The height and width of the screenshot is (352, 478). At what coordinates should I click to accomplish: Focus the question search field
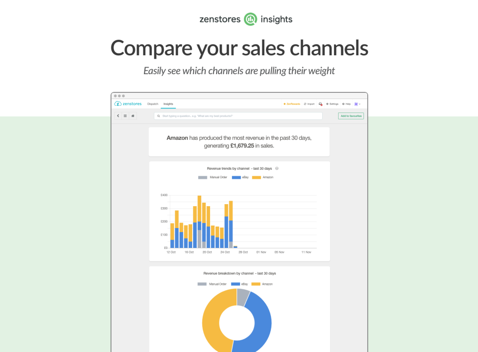click(x=238, y=116)
